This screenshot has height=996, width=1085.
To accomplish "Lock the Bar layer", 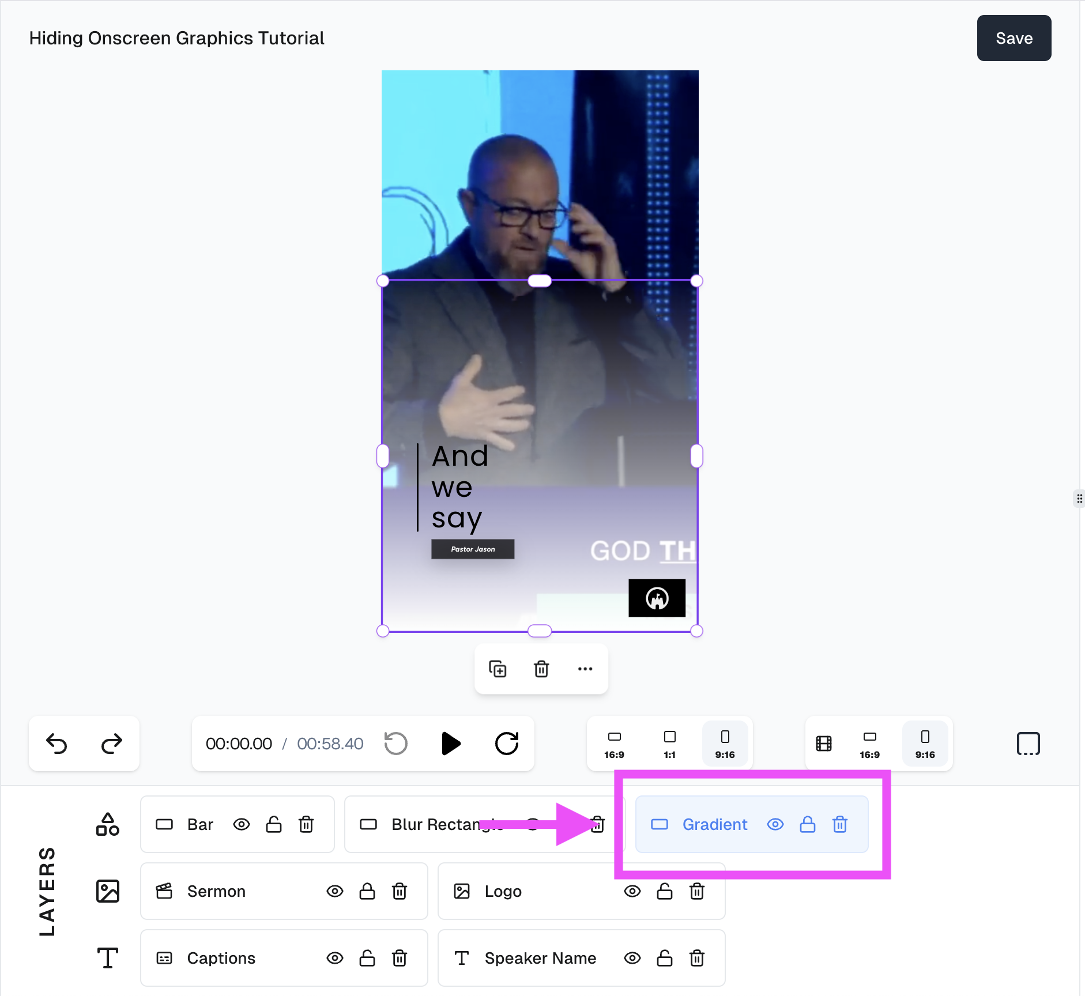I will coord(274,824).
